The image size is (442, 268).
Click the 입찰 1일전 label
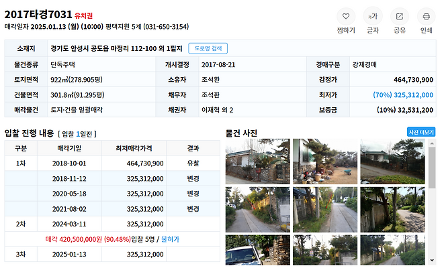click(77, 134)
